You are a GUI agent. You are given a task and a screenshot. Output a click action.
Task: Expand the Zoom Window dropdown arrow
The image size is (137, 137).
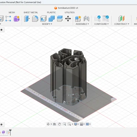click(x=72, y=124)
